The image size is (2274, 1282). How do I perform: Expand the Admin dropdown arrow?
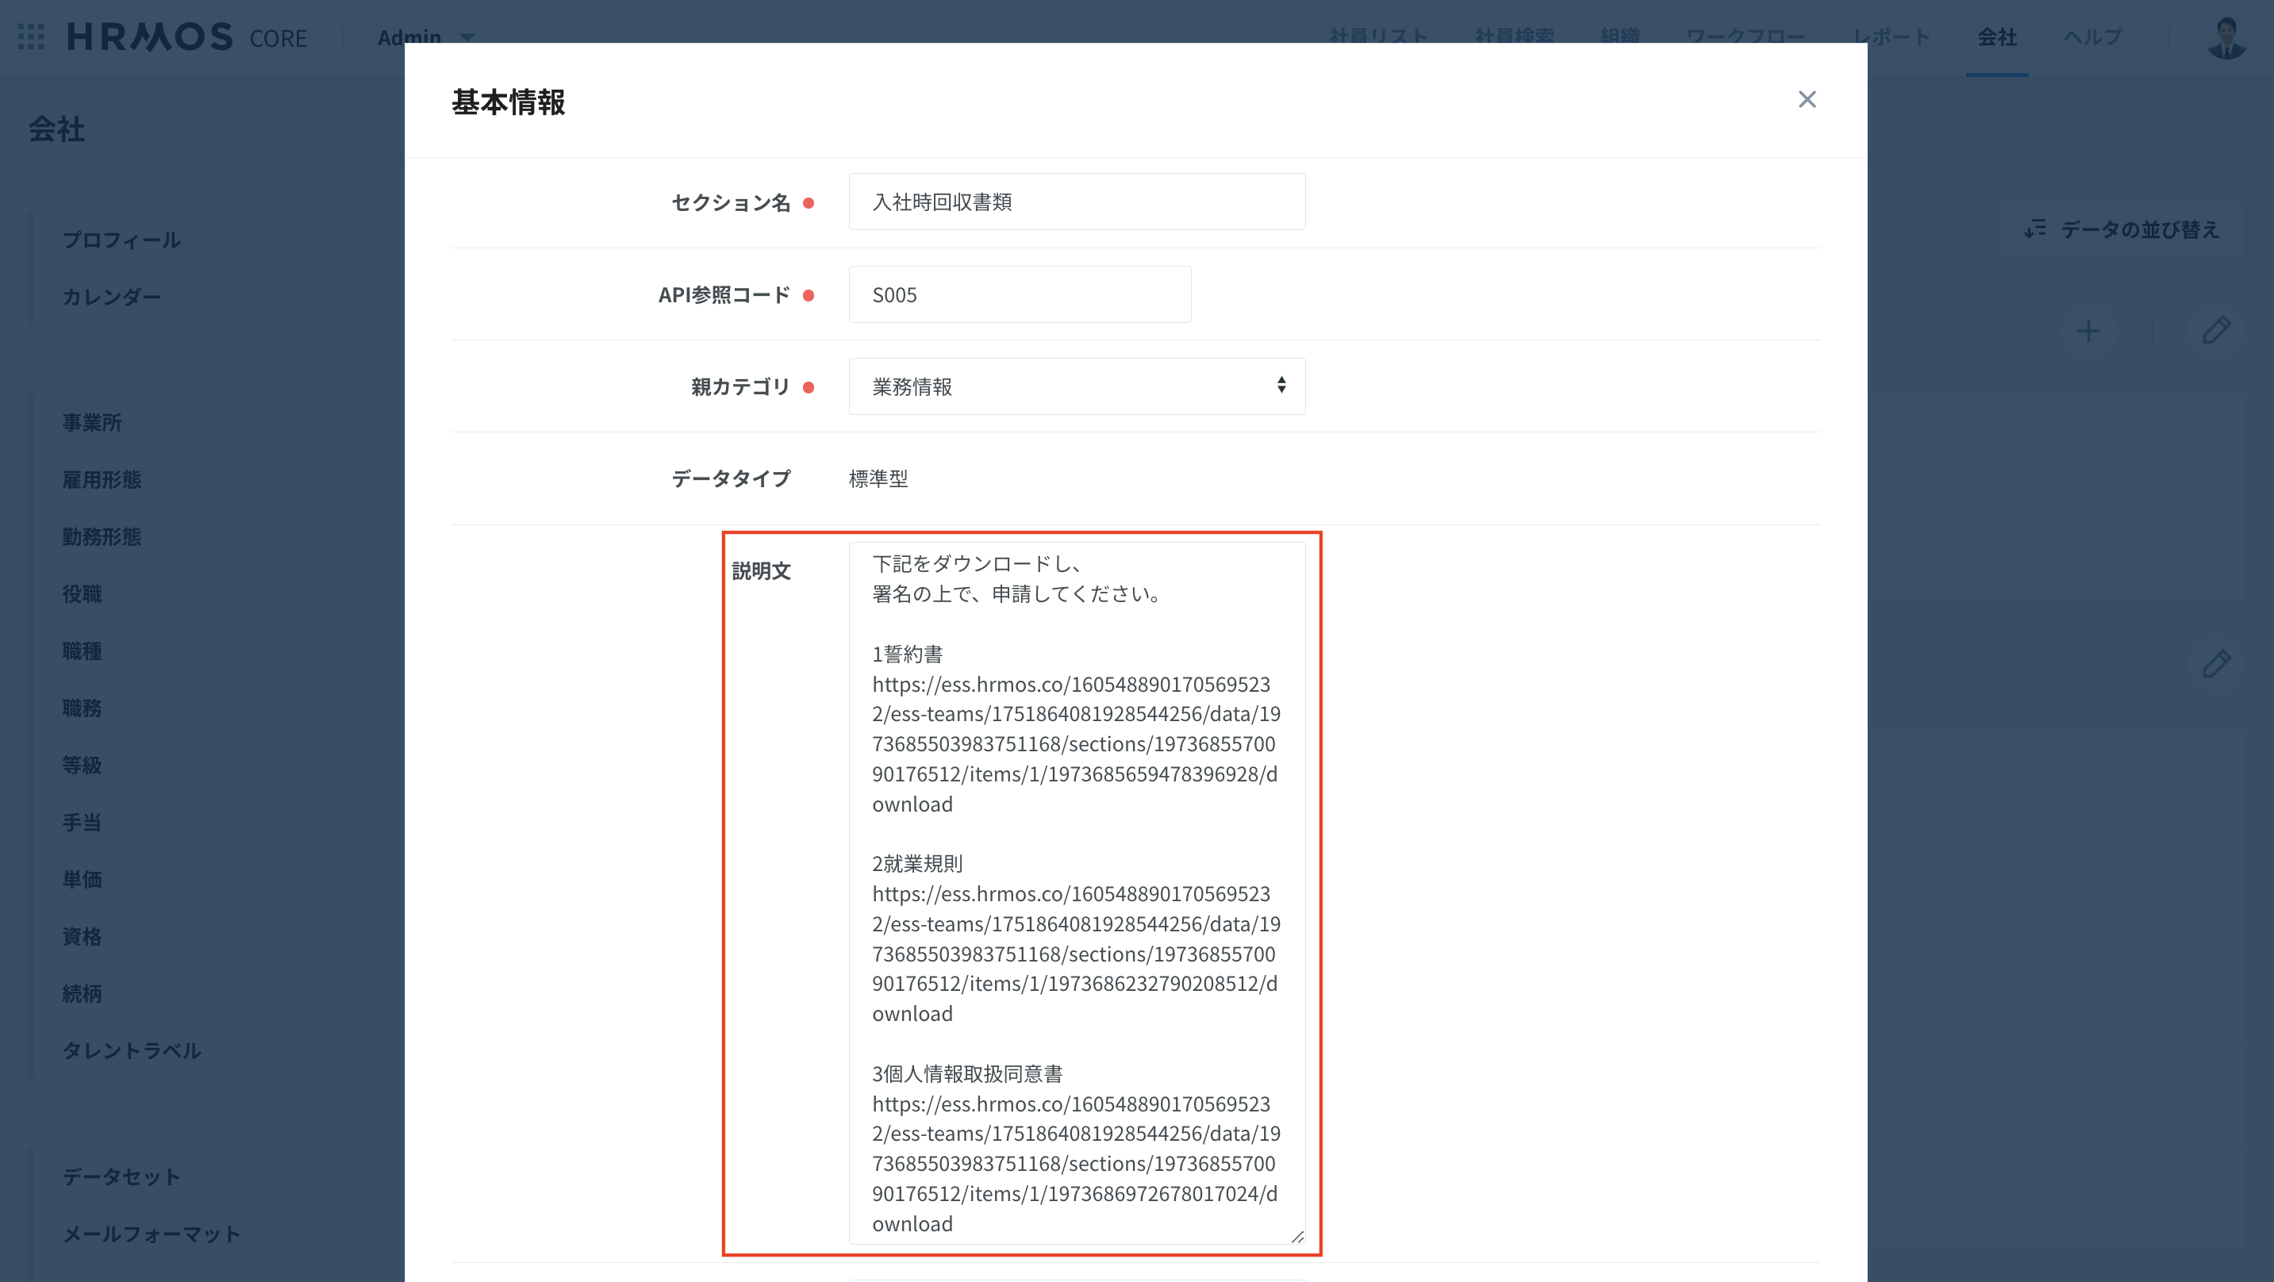point(468,37)
